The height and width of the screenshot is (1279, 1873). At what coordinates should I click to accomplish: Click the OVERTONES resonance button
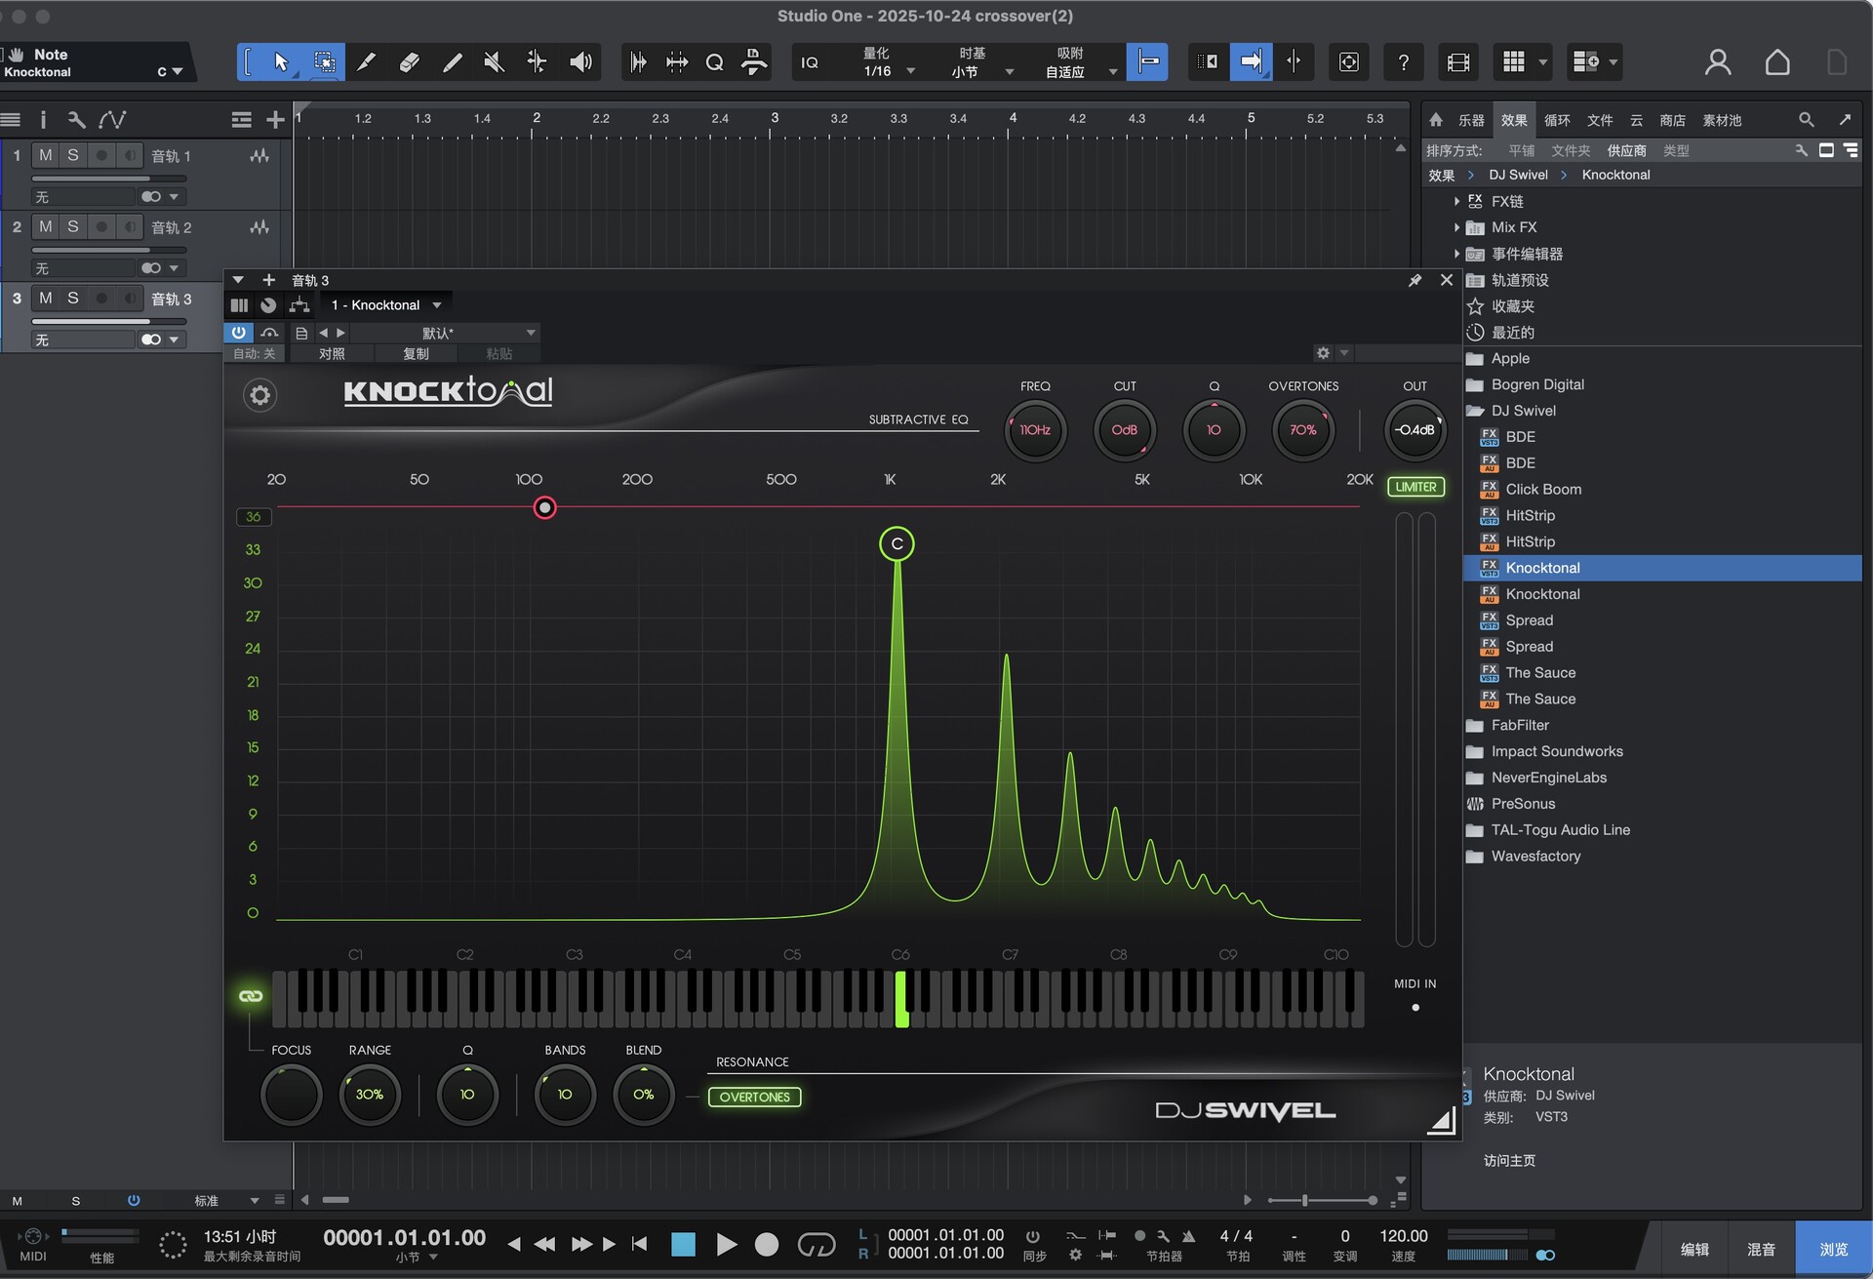click(x=754, y=1097)
